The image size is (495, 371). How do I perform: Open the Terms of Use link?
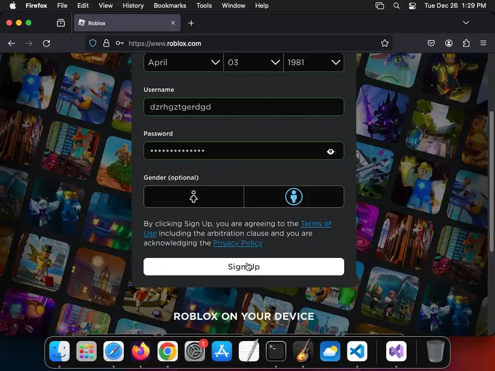tap(316, 224)
